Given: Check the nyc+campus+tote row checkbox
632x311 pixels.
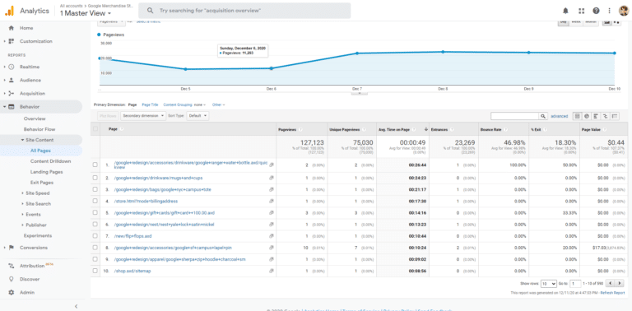Looking at the screenshot, I should coord(95,189).
